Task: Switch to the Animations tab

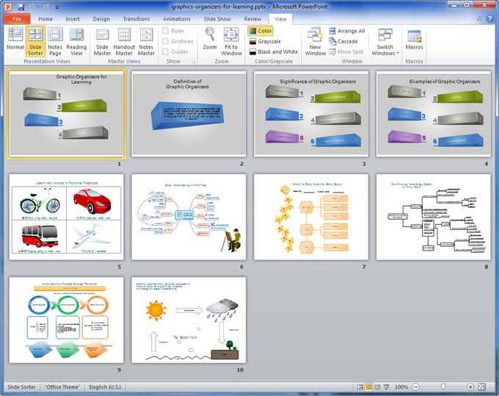Action: pyautogui.click(x=177, y=19)
